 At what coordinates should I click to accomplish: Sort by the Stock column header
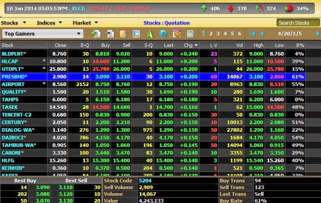tap(24, 45)
